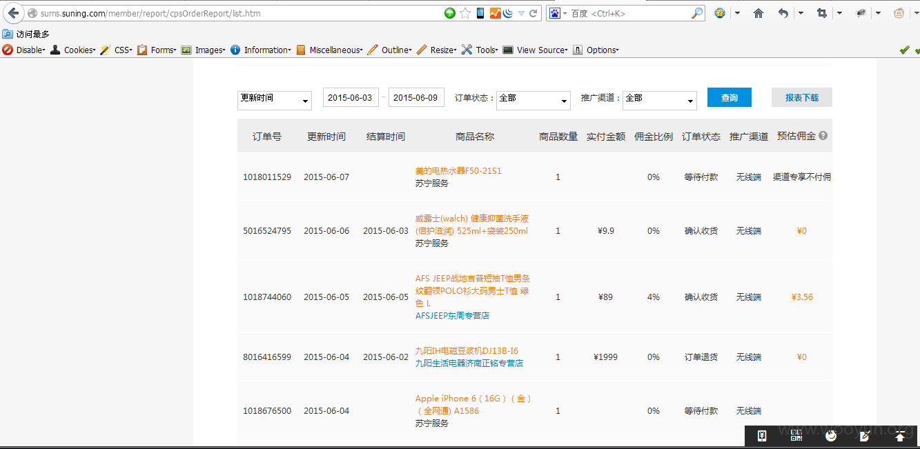Click the orange chart icon in address bar
This screenshot has height=449, width=920.
click(495, 13)
